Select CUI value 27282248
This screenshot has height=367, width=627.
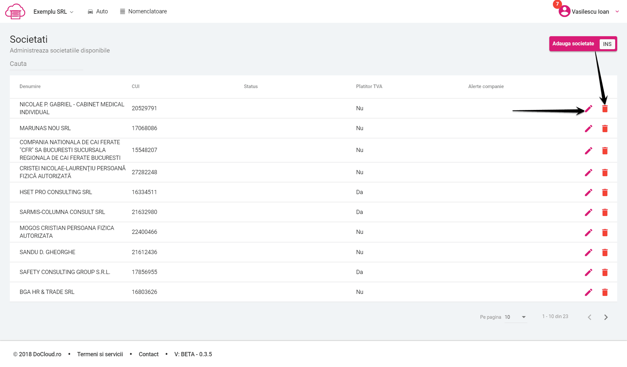coord(144,172)
